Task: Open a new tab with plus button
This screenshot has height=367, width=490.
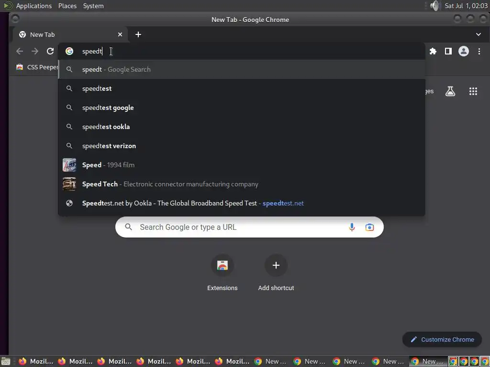Action: [x=138, y=34]
